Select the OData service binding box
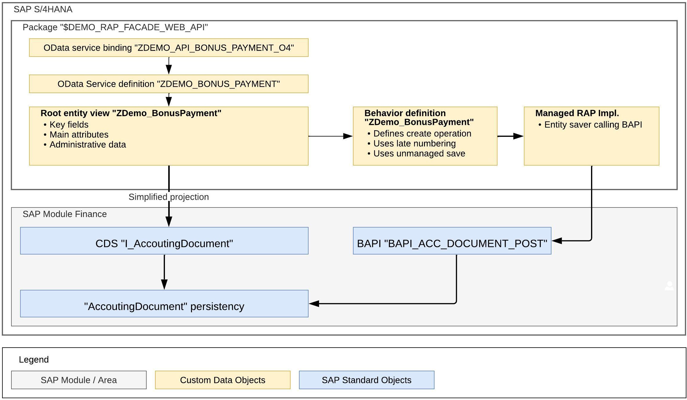The image size is (687, 400). click(169, 48)
